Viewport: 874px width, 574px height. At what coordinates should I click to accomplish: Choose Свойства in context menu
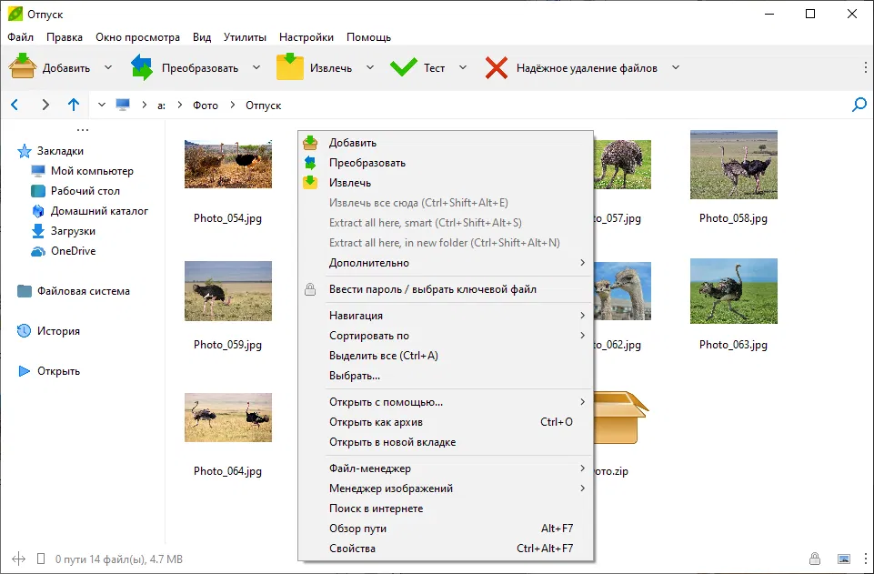coord(446,549)
